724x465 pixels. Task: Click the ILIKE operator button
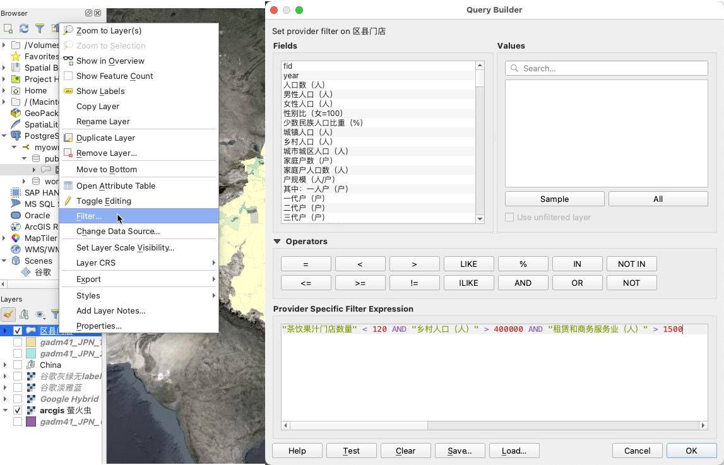click(x=468, y=283)
